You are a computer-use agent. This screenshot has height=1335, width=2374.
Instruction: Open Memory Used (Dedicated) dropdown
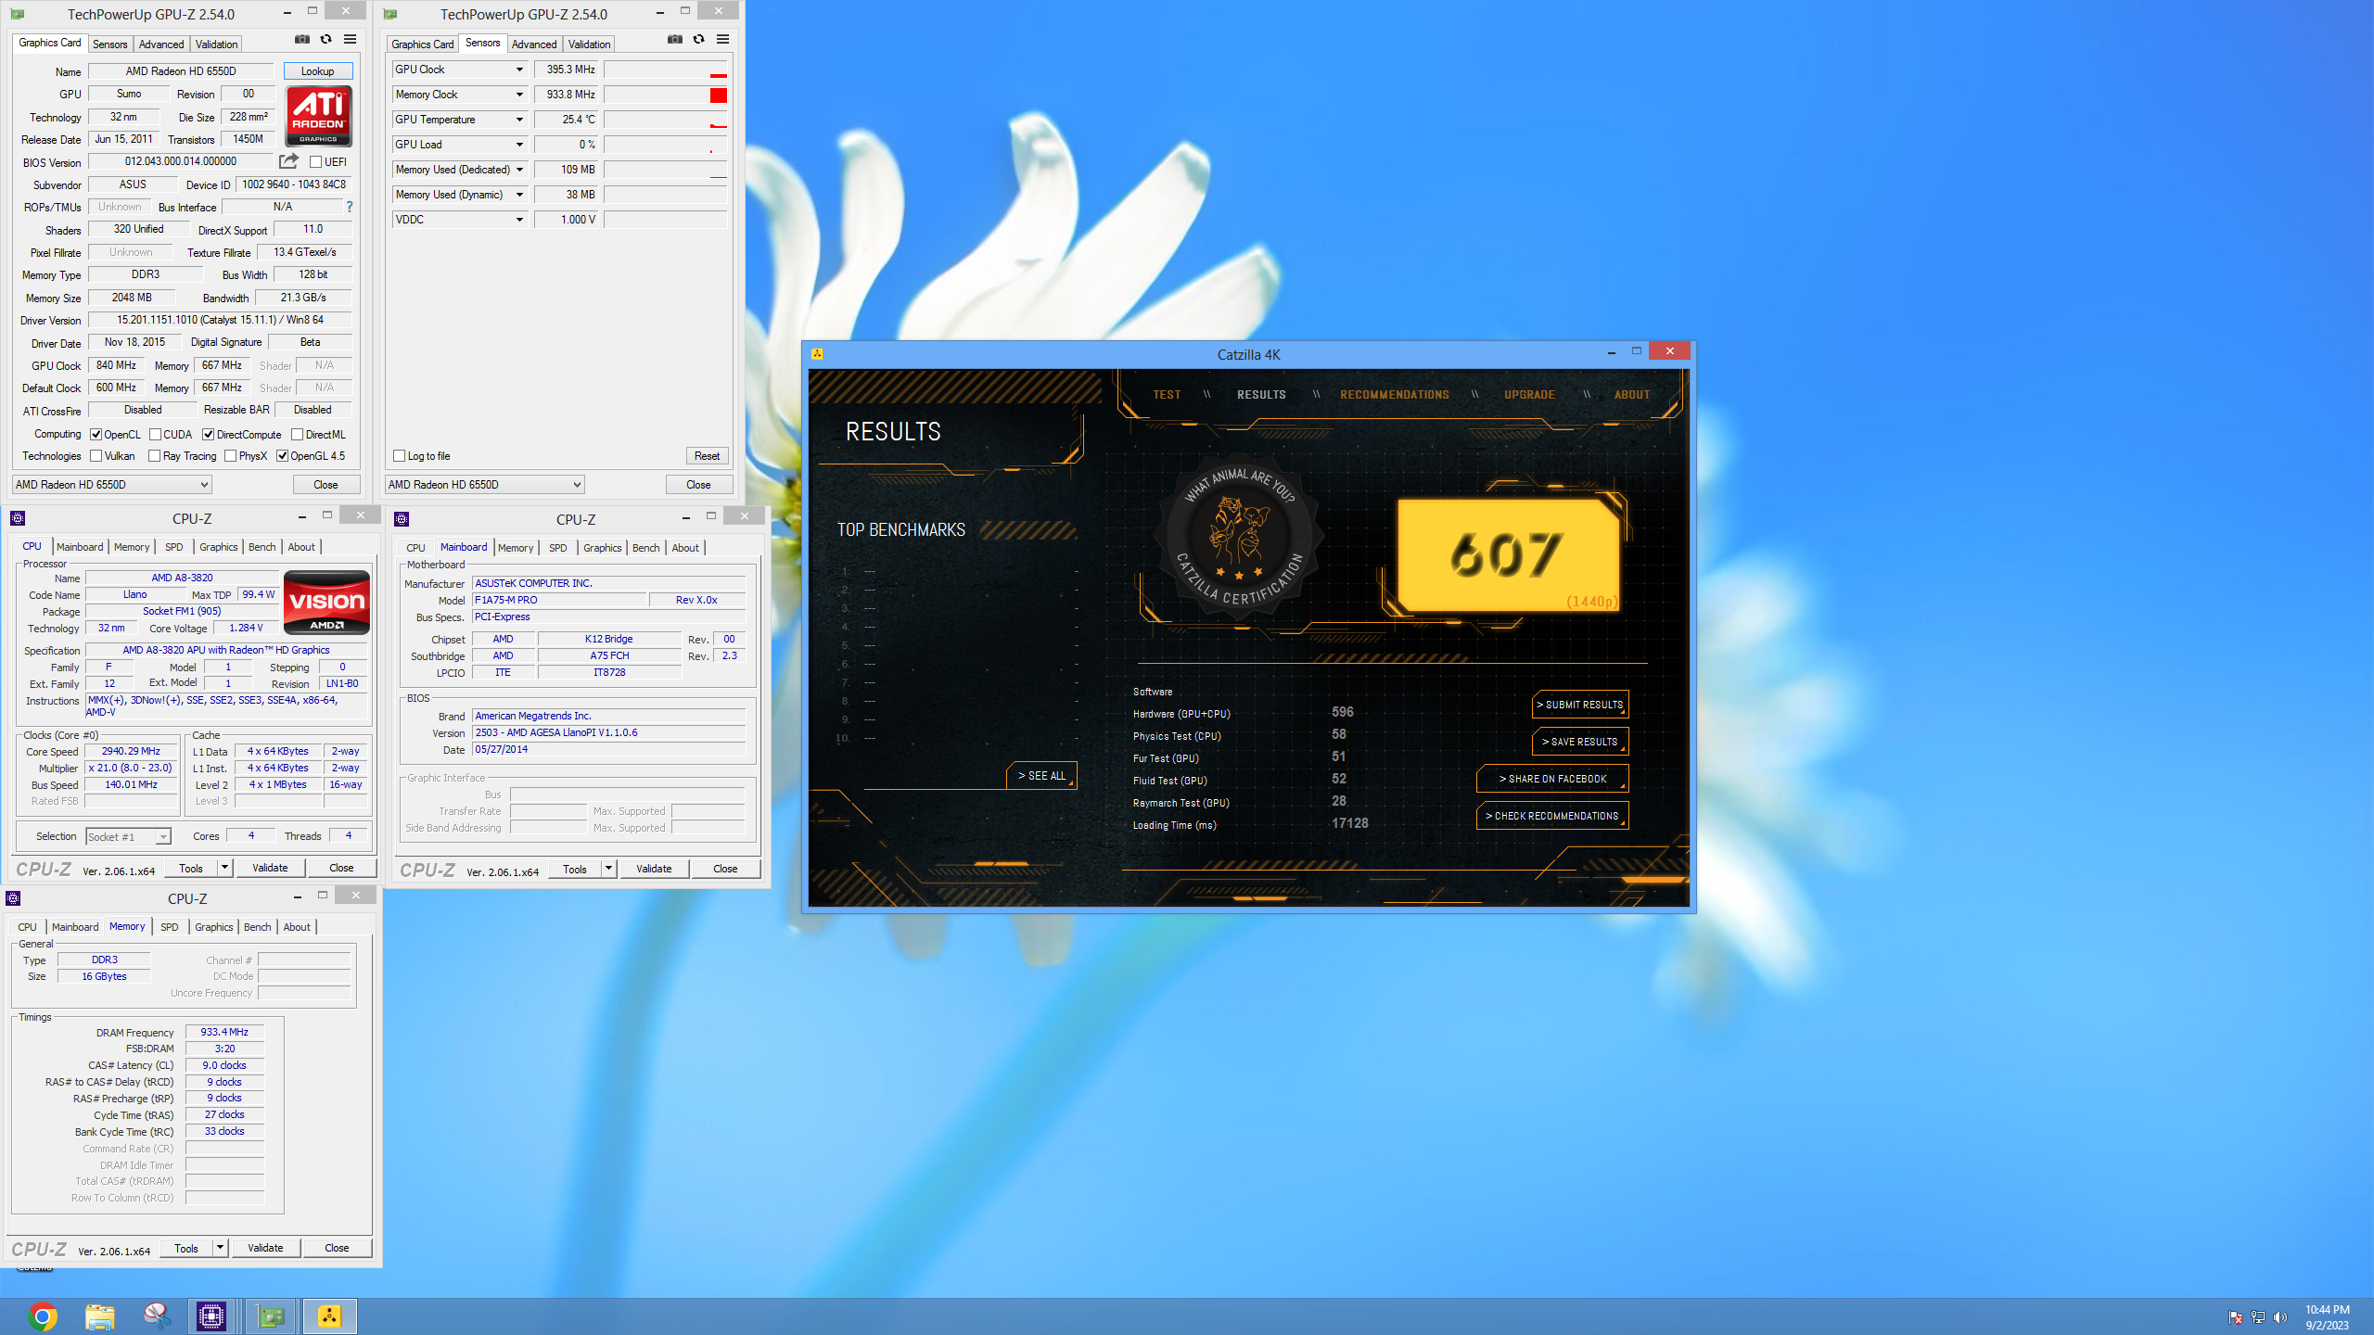tap(519, 170)
